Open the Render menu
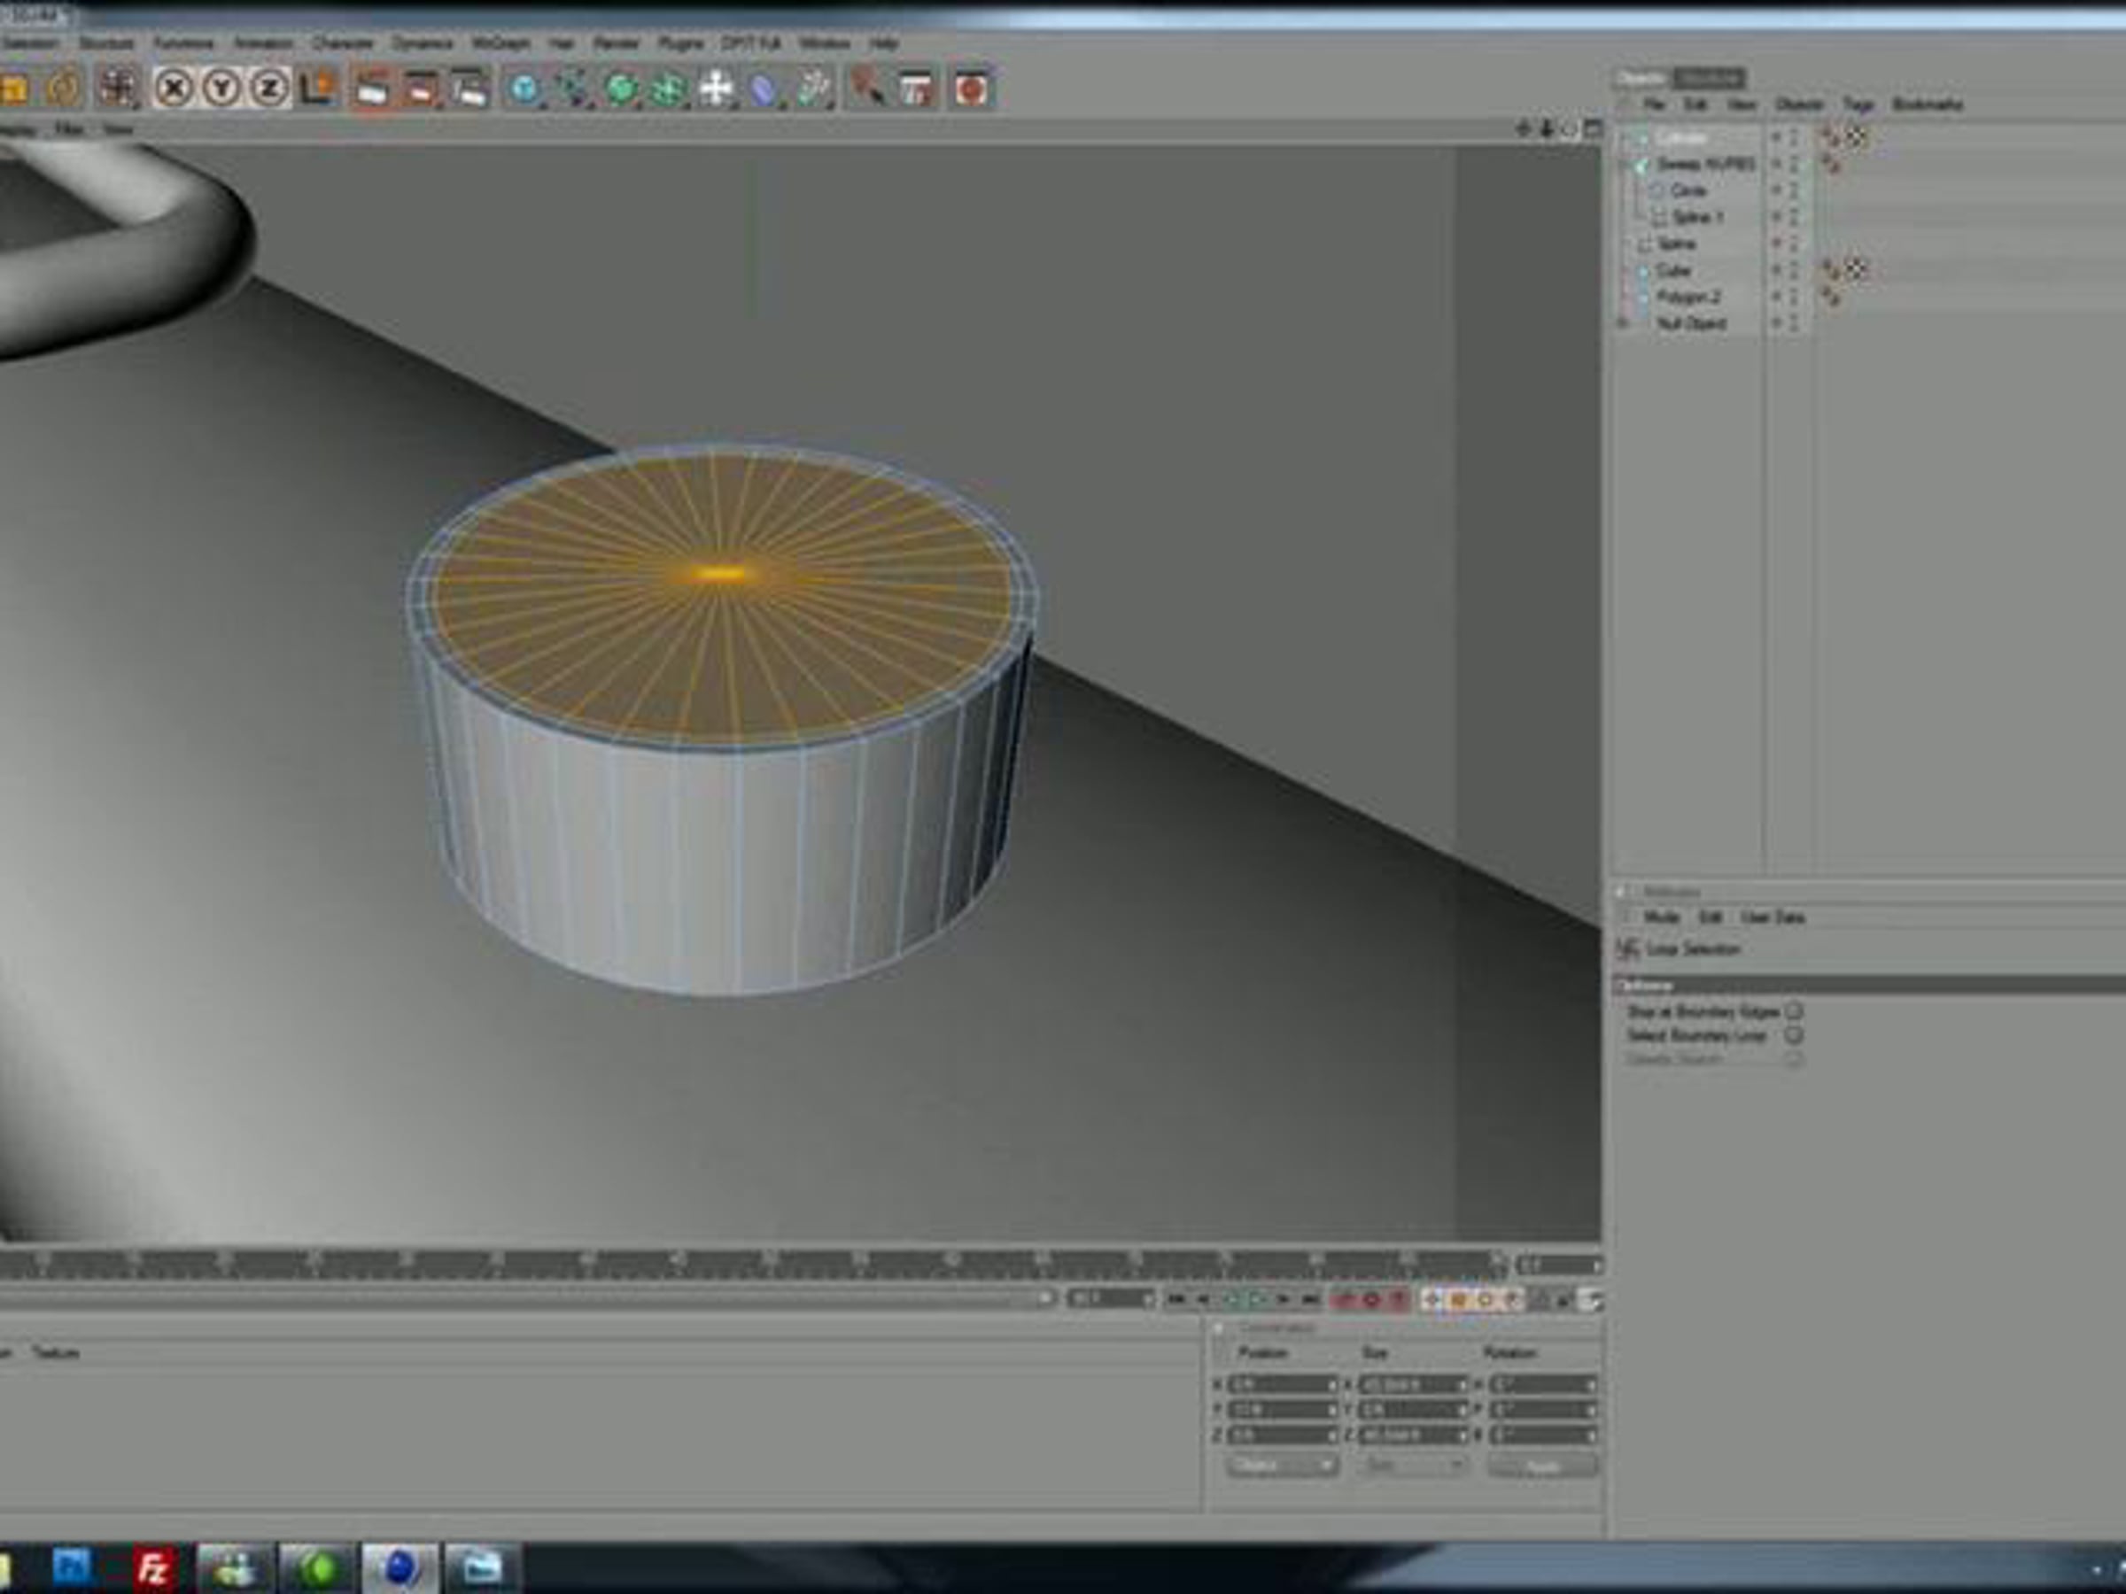This screenshot has width=2126, height=1594. (x=616, y=43)
